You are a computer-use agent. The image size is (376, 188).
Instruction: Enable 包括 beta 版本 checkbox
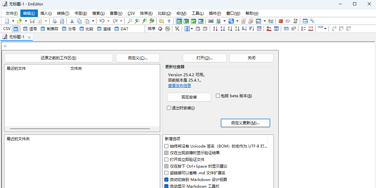click(218, 96)
